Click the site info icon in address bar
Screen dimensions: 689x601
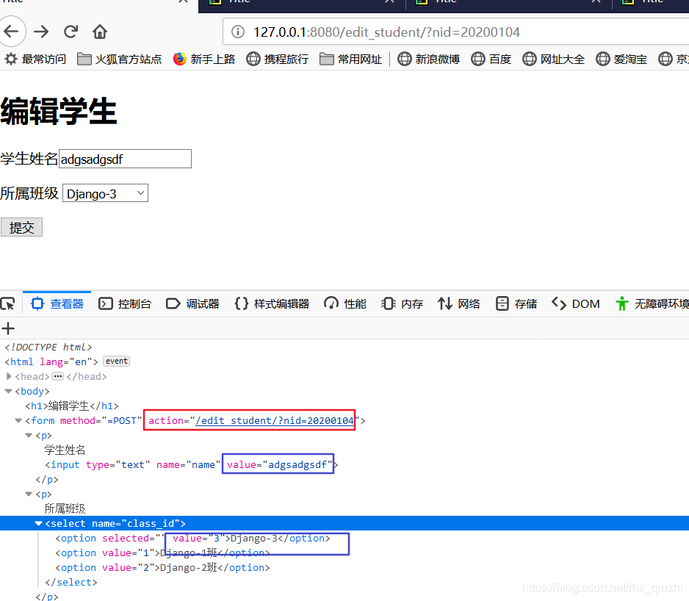[x=238, y=32]
